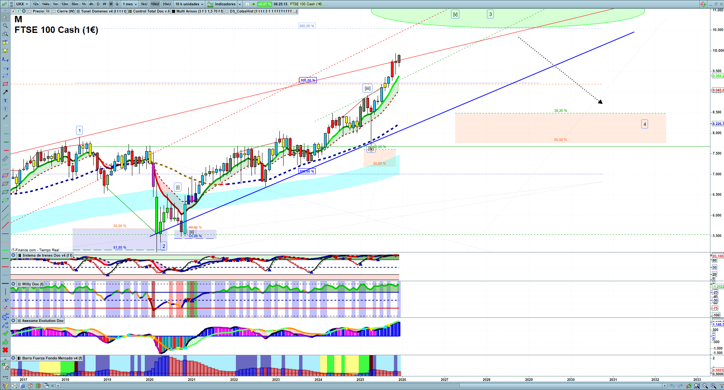Select the arrow pointer tool
This screenshot has width=724, height=390.
tap(5, 17)
